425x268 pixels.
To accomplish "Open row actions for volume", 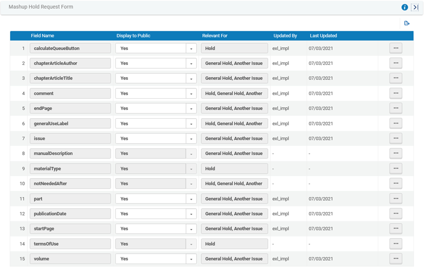I will 396,259.
